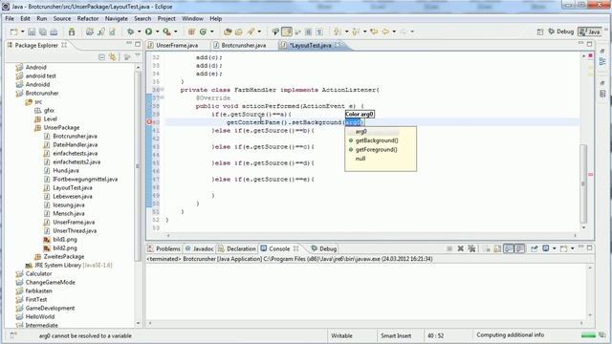Click the Debug bug icon in toolbar
The width and height of the screenshot is (612, 344).
130,32
